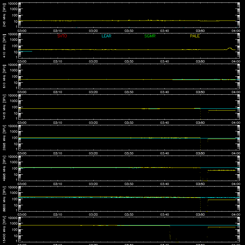Click the red SVTO station label
245x245 pixels.
point(62,36)
